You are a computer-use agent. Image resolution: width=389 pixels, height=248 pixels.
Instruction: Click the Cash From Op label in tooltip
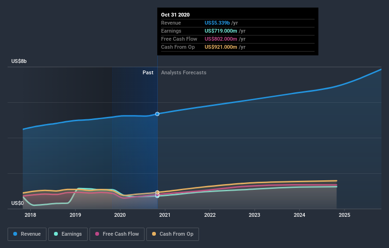click(x=178, y=47)
